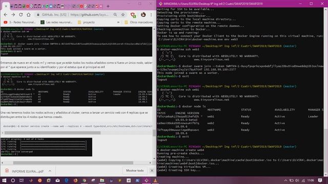Viewport: 328px width, 184px height.
Task: Open Chrome profile avatar
Action: pos(143,15)
